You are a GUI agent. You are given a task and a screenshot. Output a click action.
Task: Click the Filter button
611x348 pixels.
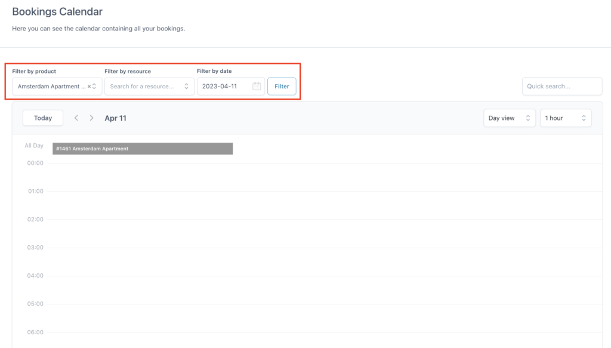[282, 86]
